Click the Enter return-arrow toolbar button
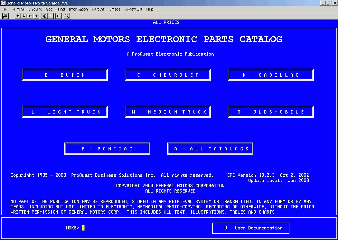The width and height of the screenshot is (338, 240). click(x=59, y=16)
